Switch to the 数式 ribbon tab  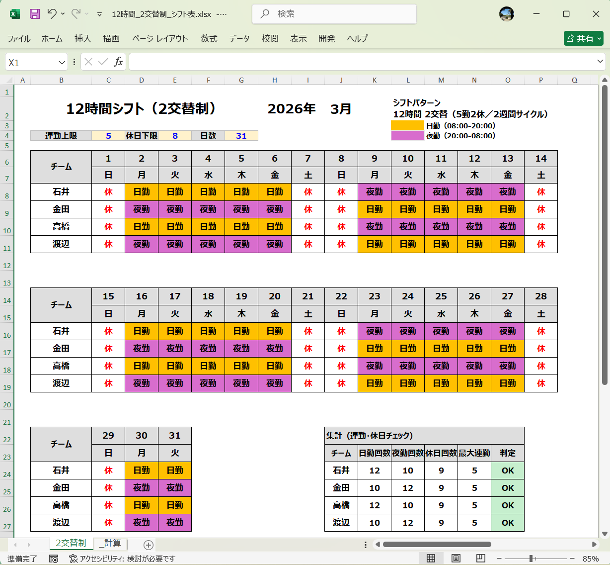pos(209,38)
